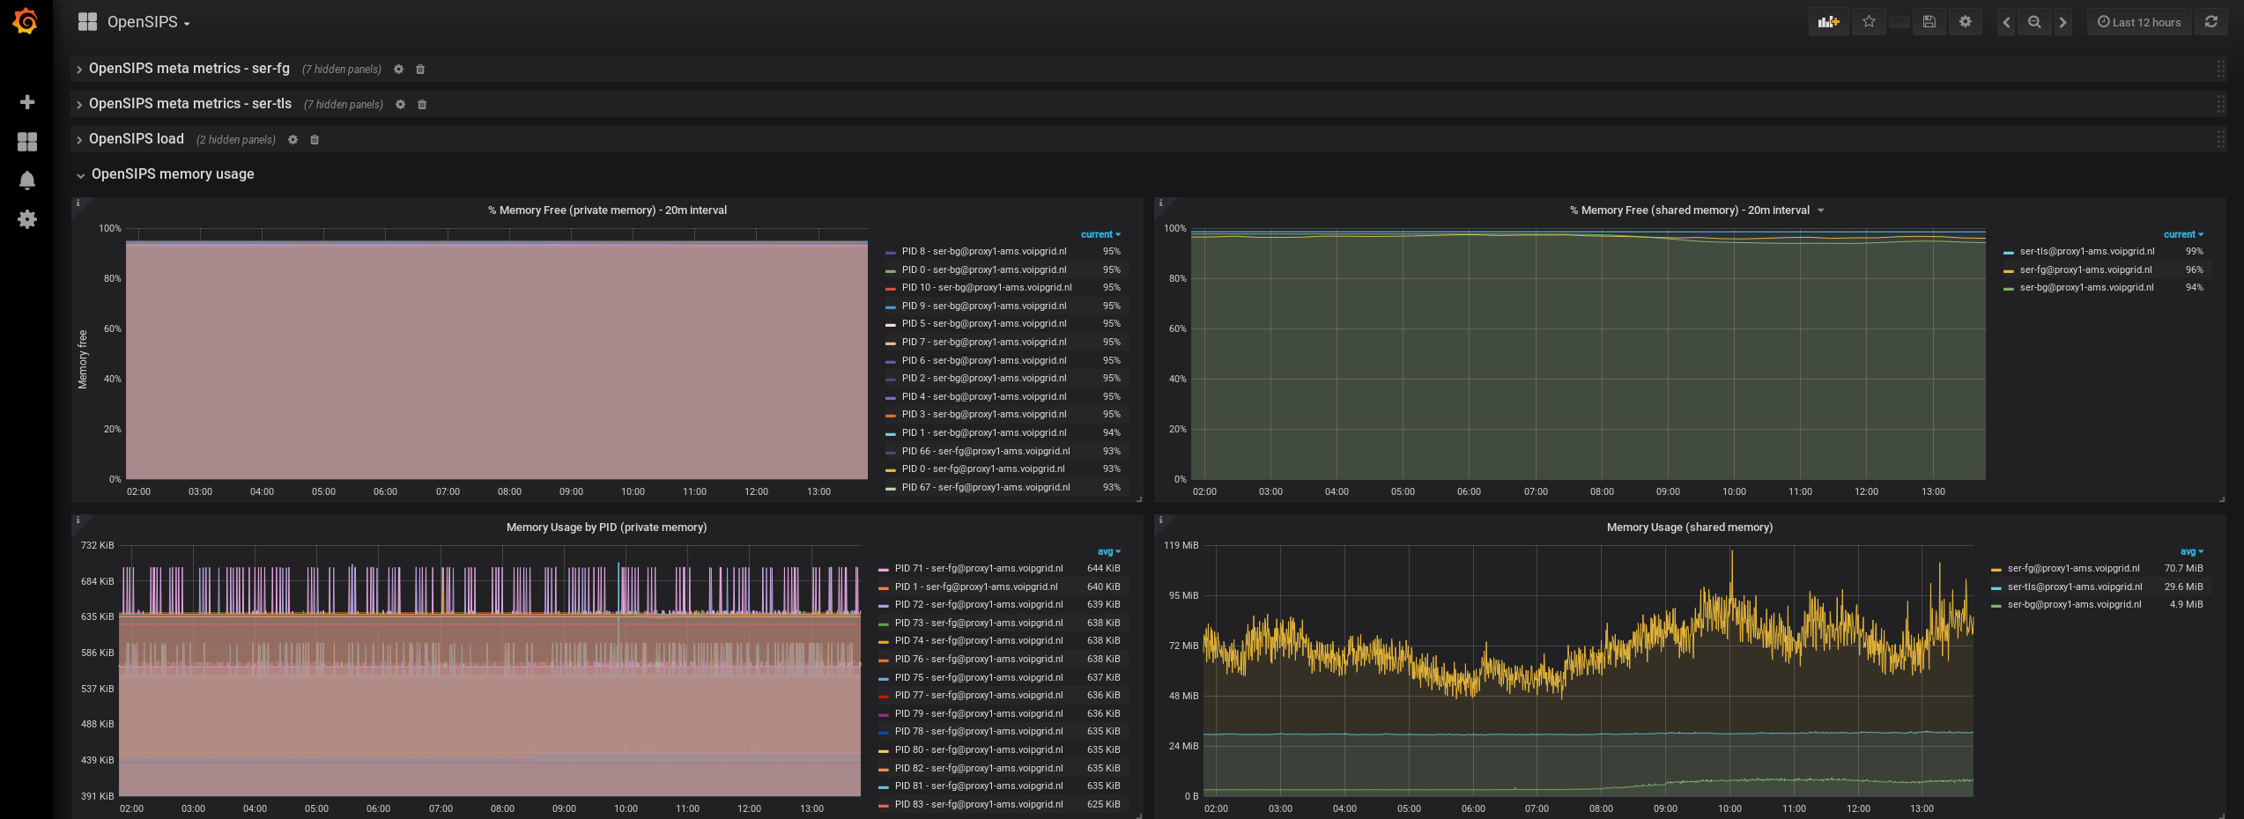Open the Memory Free (shared memory) panel title menu
The height and width of the screenshot is (819, 2244).
click(x=1689, y=210)
